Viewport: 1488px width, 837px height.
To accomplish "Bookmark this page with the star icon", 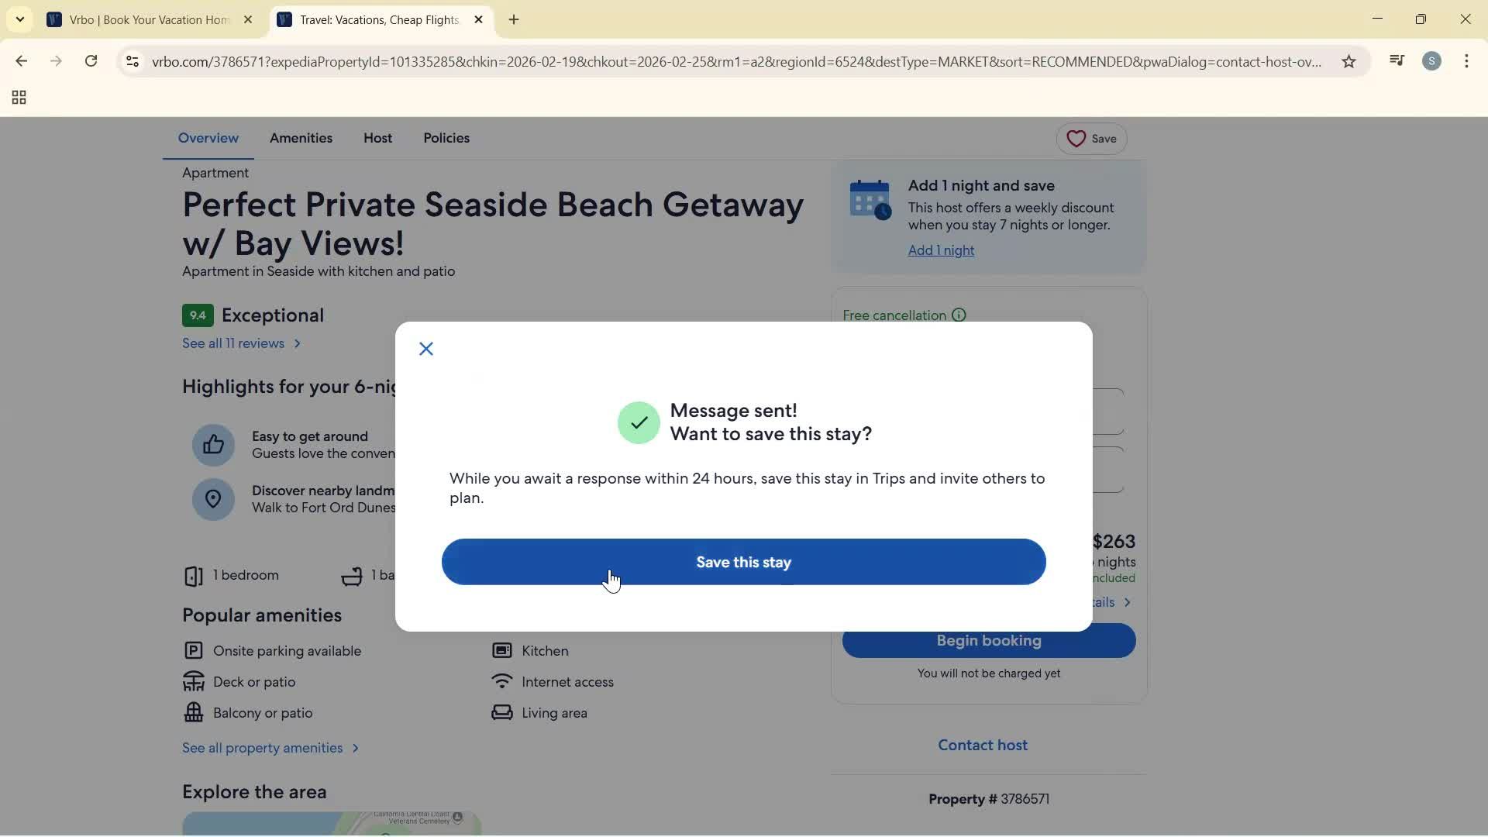I will click(1348, 61).
